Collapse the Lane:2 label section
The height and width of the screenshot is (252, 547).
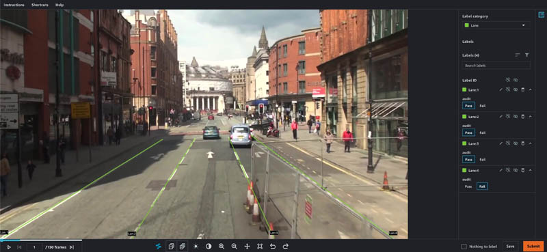point(530,116)
